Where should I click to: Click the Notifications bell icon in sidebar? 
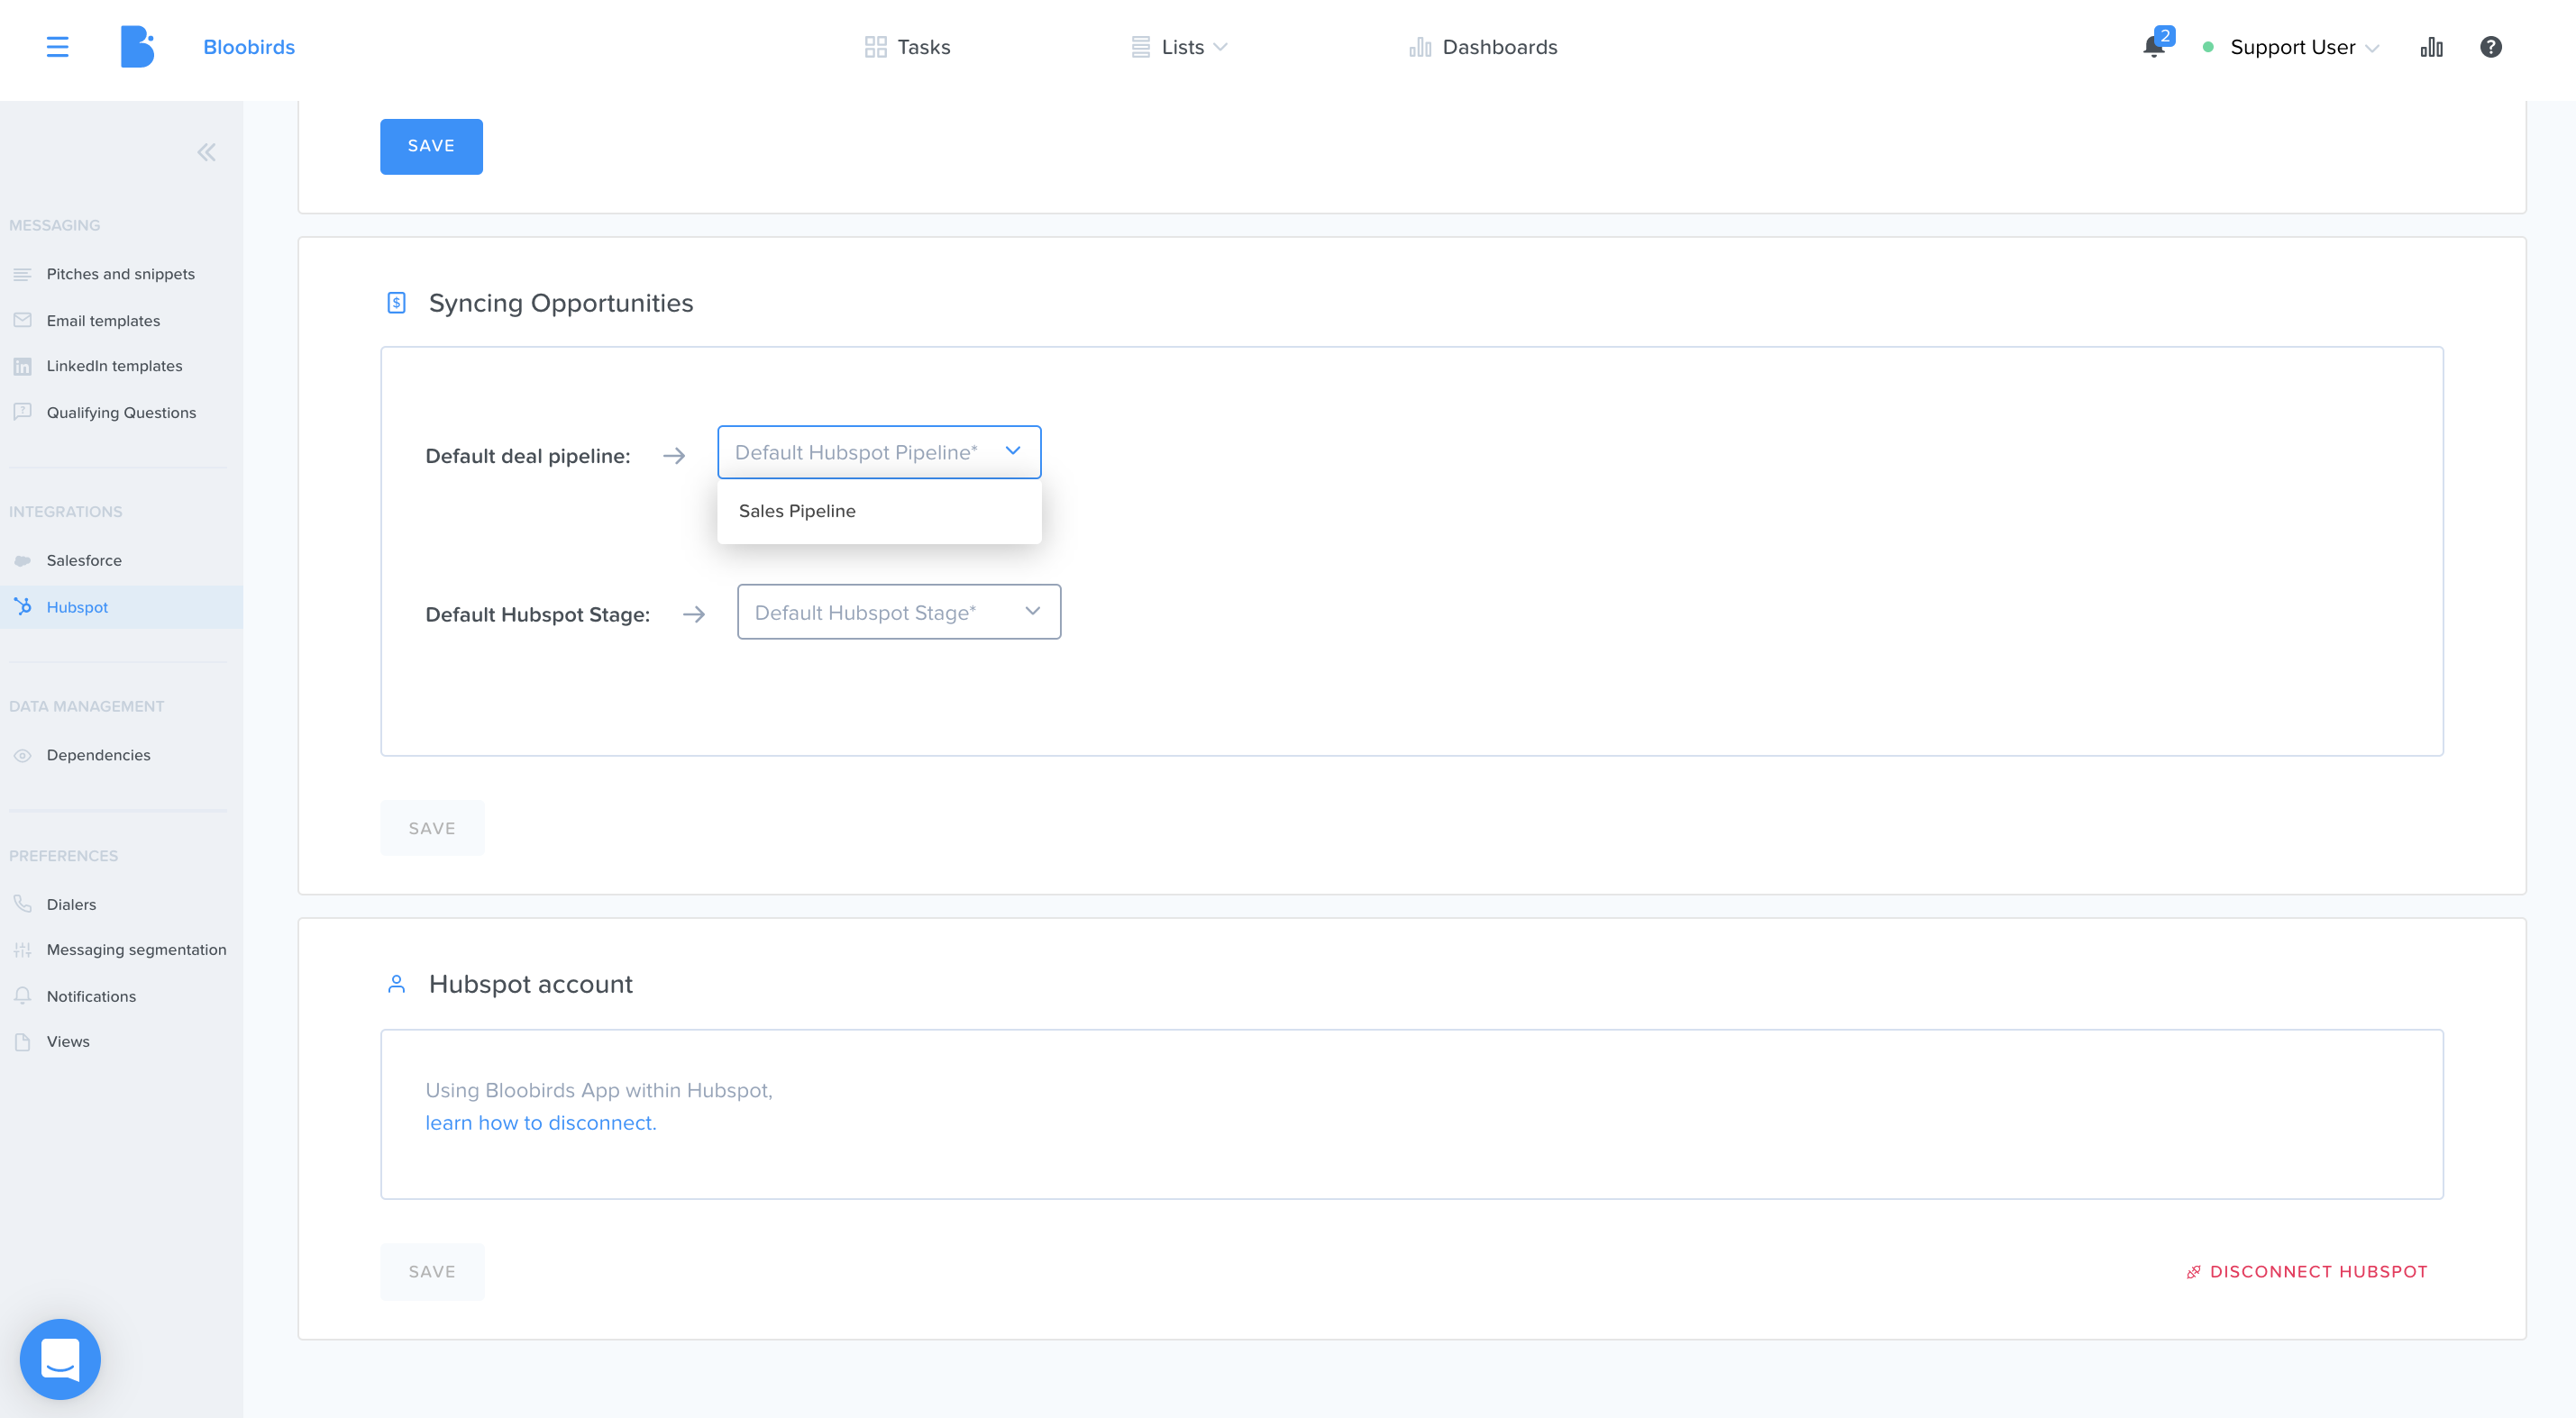tap(22, 995)
